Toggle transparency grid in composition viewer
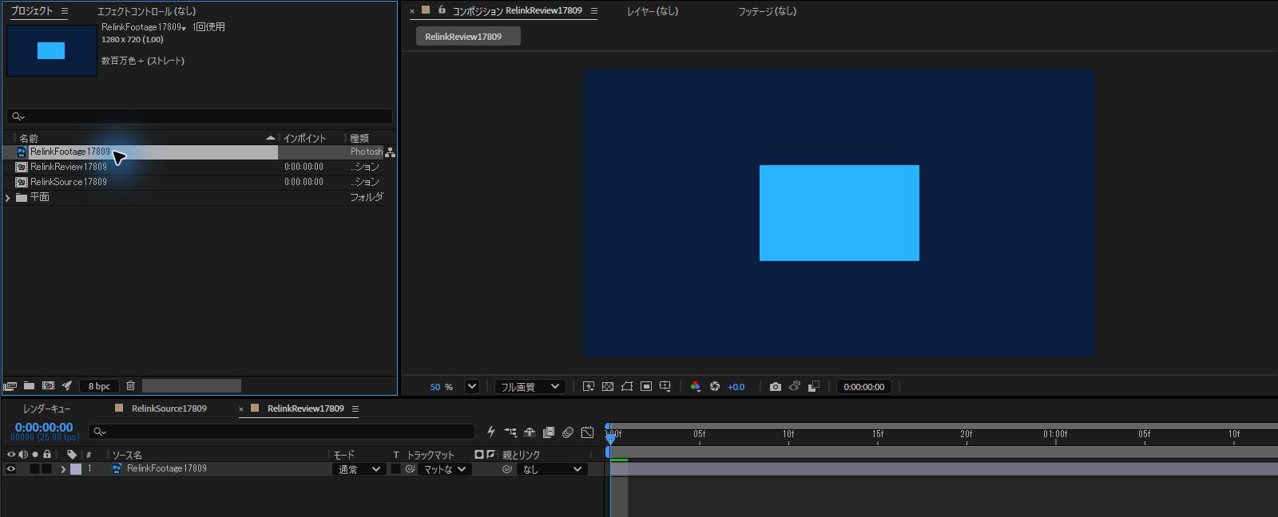 pos(608,387)
